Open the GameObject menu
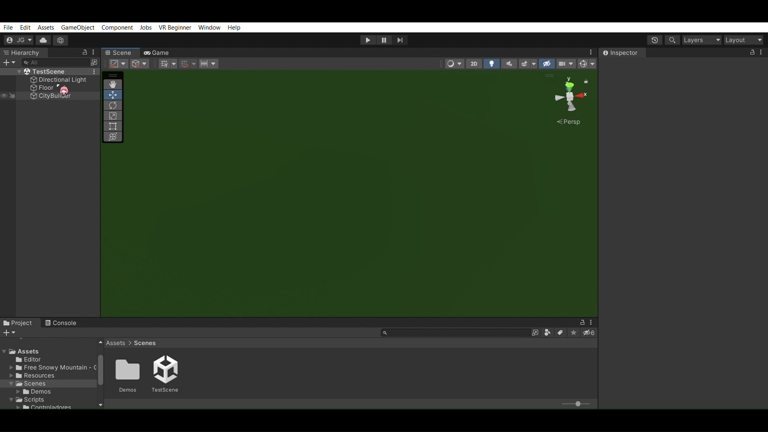 [x=78, y=28]
